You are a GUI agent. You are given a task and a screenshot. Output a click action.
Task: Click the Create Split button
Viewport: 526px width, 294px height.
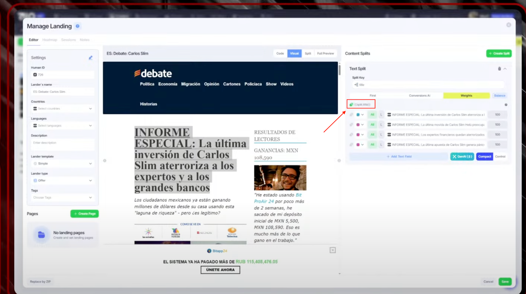tap(499, 53)
